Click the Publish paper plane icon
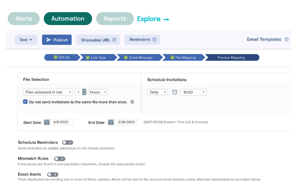 (49, 40)
